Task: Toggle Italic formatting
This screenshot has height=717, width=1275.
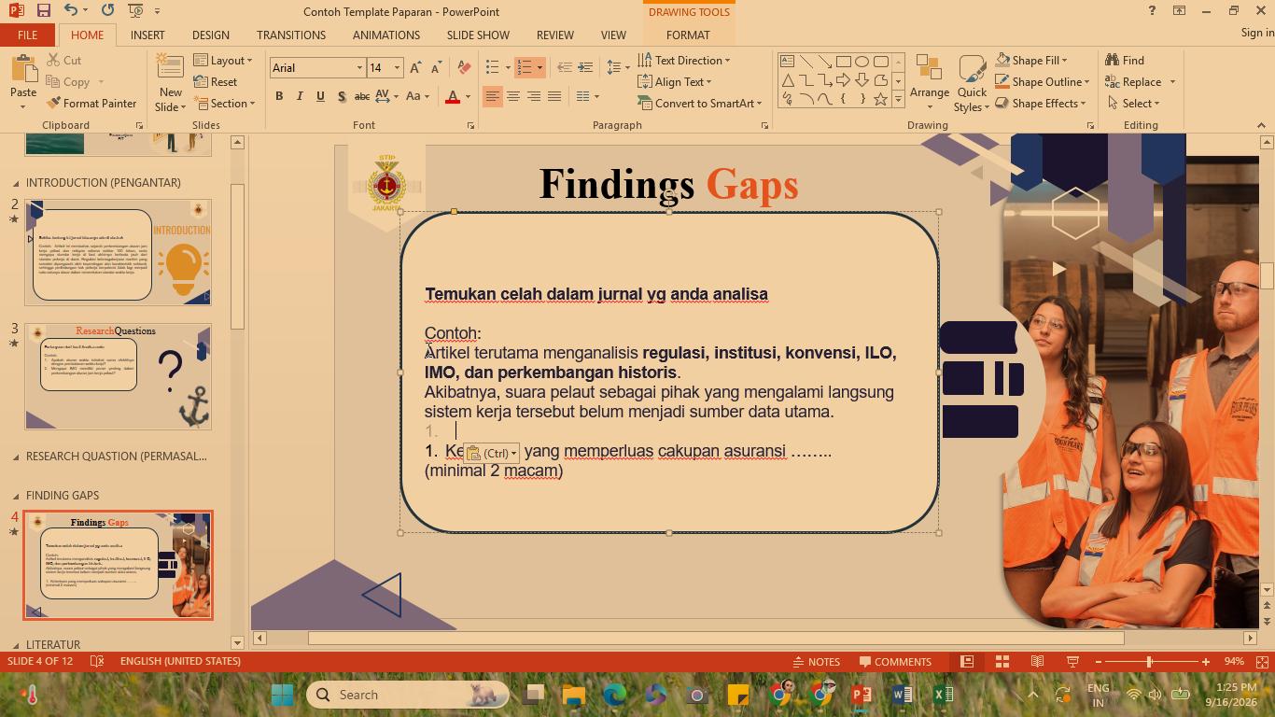Action: 300,96
